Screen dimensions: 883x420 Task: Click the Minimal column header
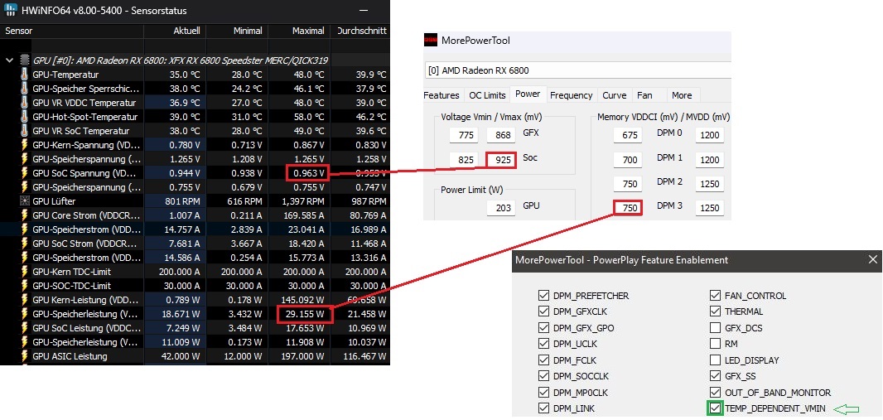237,31
